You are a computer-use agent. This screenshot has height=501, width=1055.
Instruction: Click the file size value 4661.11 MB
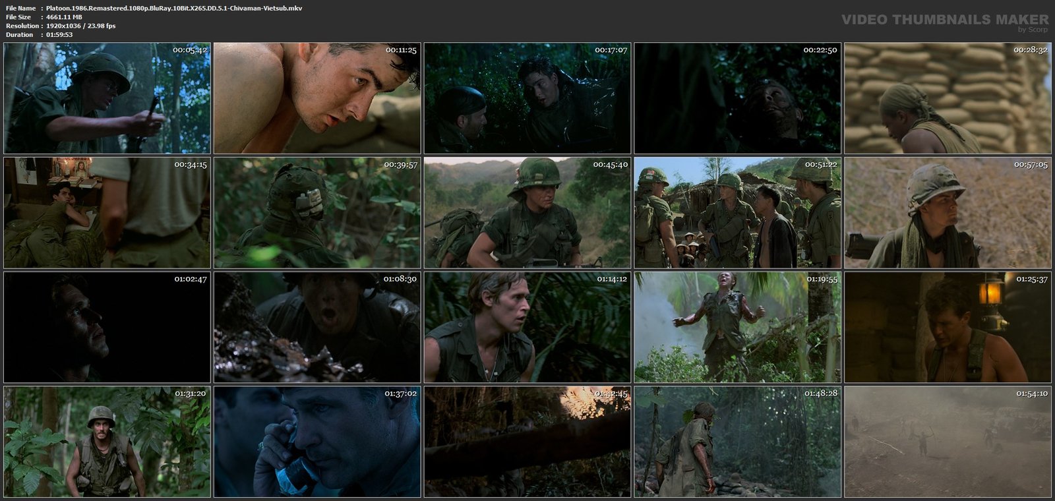[64, 17]
